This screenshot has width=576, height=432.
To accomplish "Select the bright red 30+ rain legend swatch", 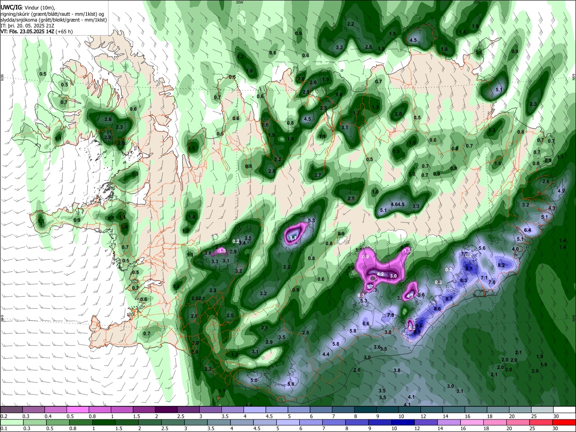I will tap(564, 422).
